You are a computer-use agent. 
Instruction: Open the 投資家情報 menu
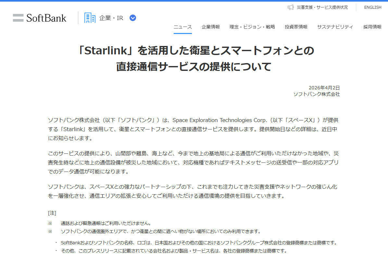click(296, 27)
